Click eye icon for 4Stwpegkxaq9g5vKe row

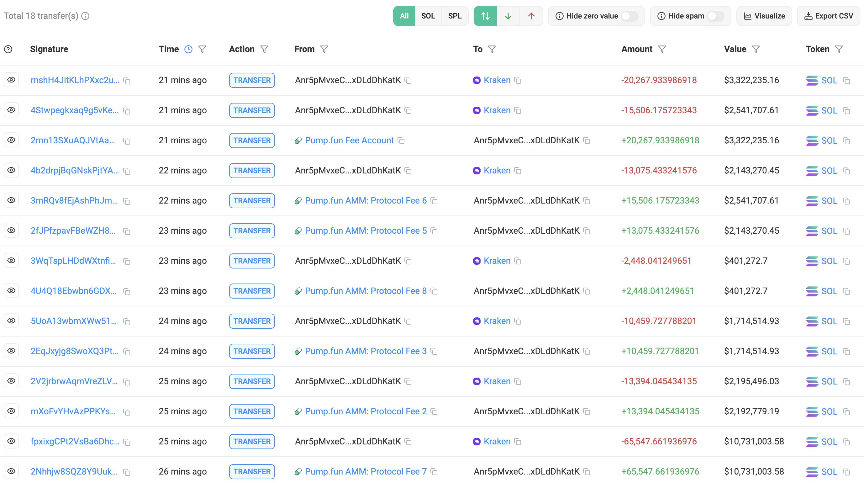click(x=11, y=110)
